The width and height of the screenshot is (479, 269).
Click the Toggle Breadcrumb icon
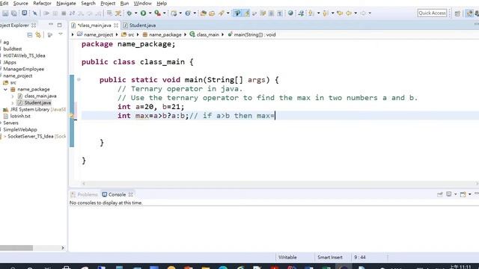click(x=237, y=13)
